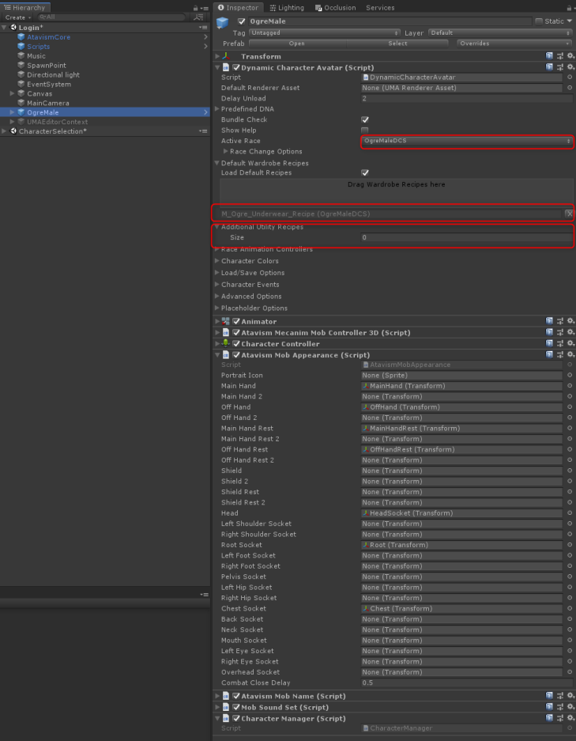Open the prefab arrow beside AtavismCore
Screen dimensions: 576x741
[205, 37]
